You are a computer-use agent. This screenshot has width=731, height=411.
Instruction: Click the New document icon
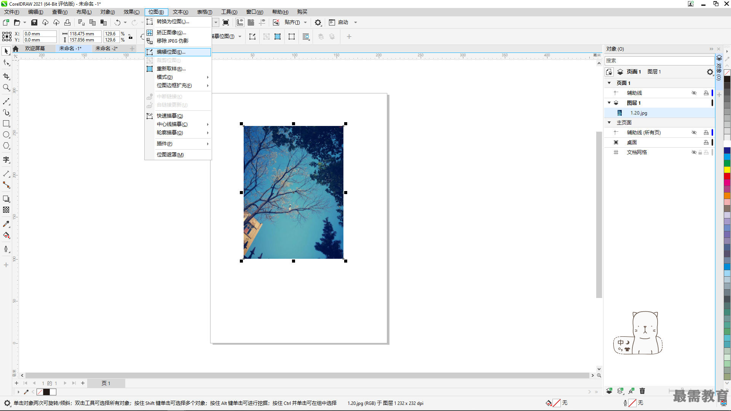6,22
